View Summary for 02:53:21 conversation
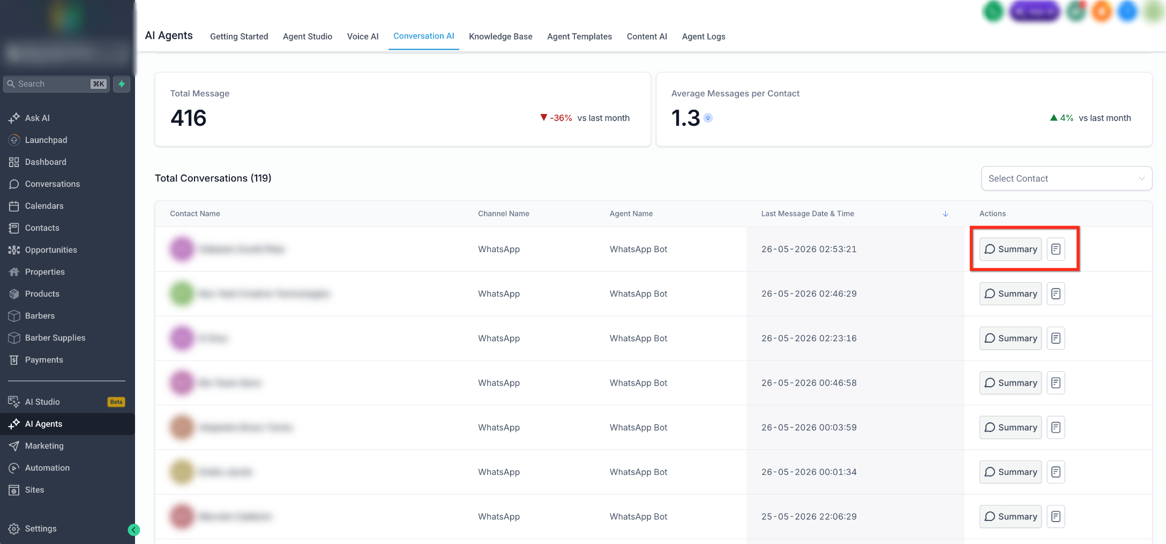Screen dimensions: 1166x544 1011,249
